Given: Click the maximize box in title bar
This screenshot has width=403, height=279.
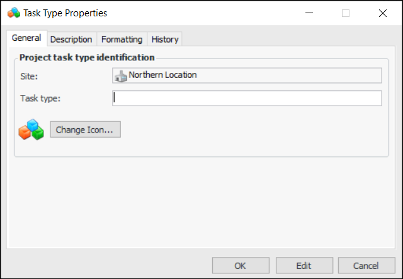Looking at the screenshot, I should point(346,13).
